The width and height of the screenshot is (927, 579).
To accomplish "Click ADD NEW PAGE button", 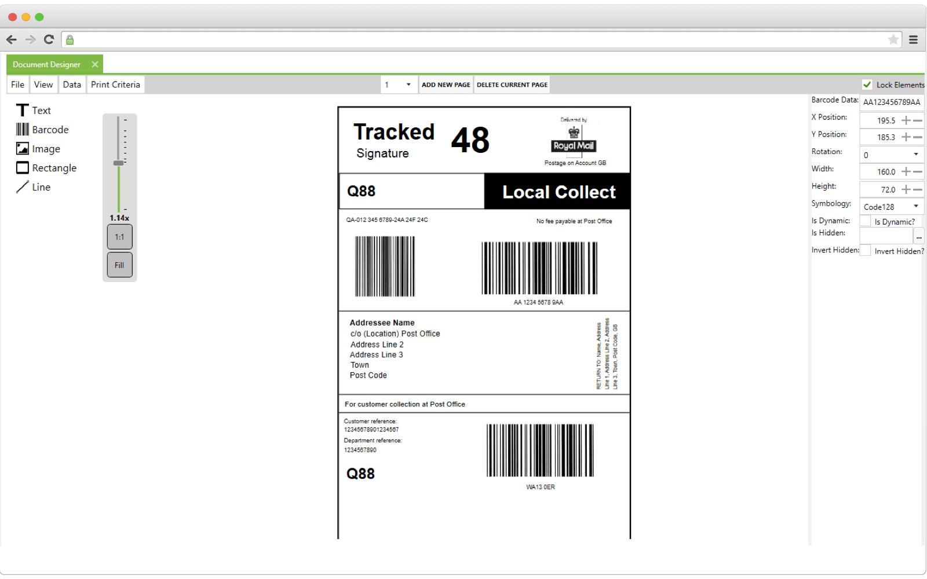I will click(446, 85).
